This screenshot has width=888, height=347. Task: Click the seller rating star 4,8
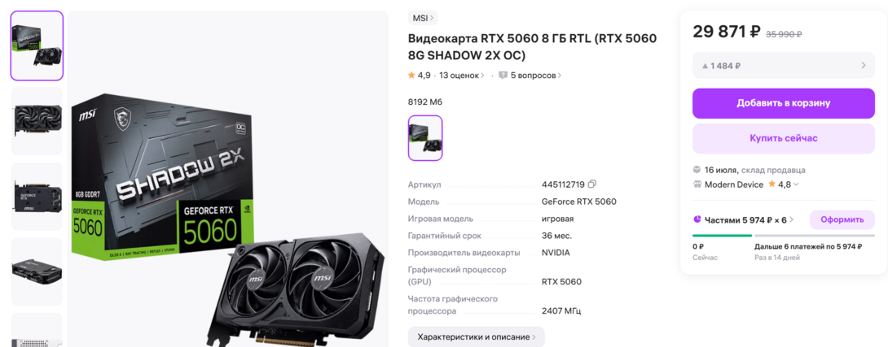click(772, 184)
